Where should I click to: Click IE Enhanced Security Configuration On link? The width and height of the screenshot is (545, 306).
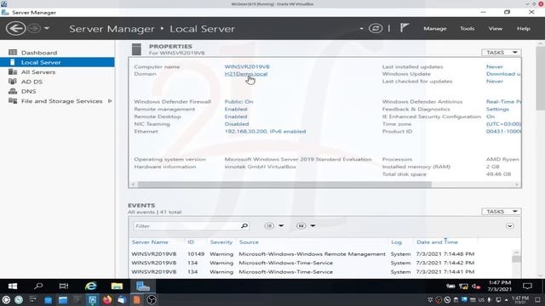coord(490,116)
